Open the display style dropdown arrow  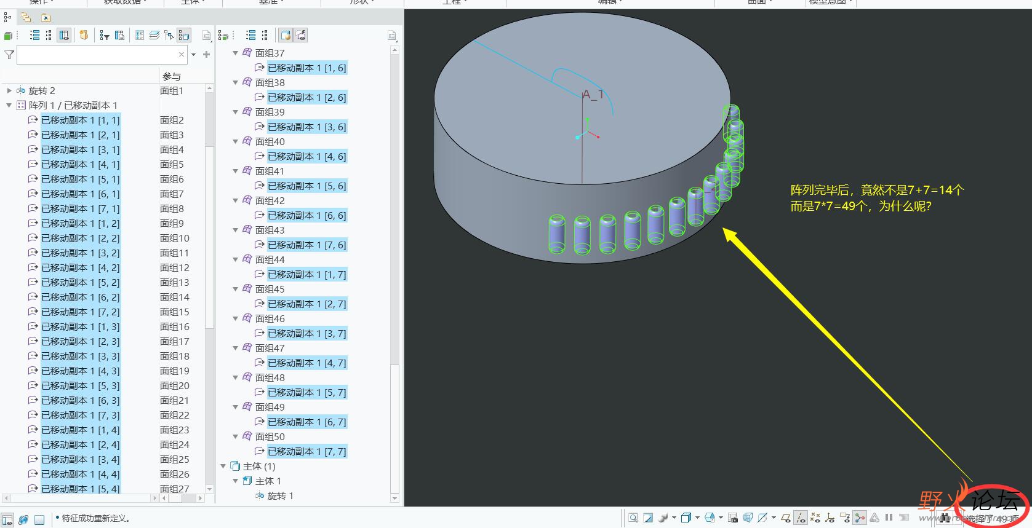[x=697, y=518]
